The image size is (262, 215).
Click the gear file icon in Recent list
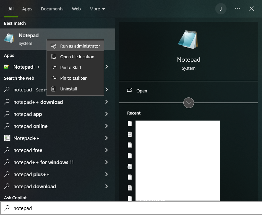tap(129, 166)
